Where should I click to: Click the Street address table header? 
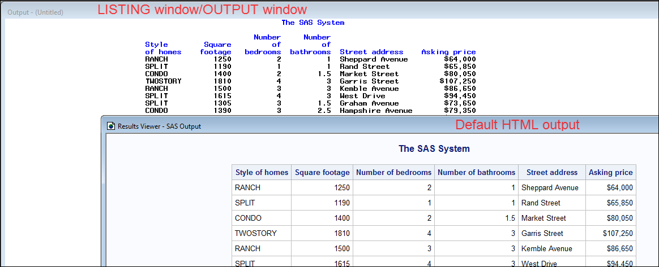click(x=551, y=173)
